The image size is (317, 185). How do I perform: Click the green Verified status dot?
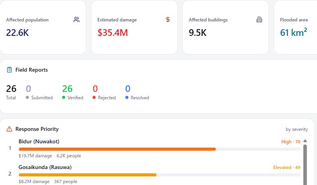[x=64, y=97]
